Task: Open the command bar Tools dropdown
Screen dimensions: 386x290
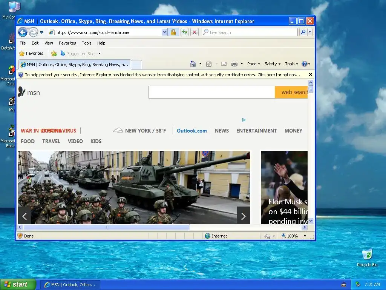Action: (291, 64)
